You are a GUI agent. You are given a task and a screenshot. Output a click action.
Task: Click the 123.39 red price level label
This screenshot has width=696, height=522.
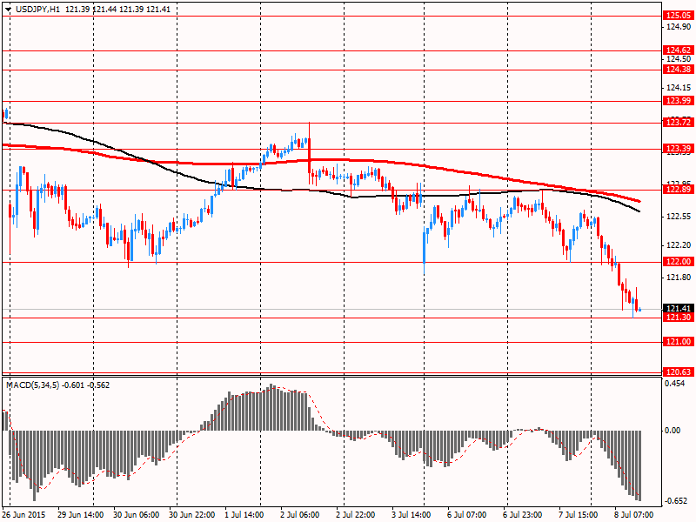pyautogui.click(x=679, y=149)
